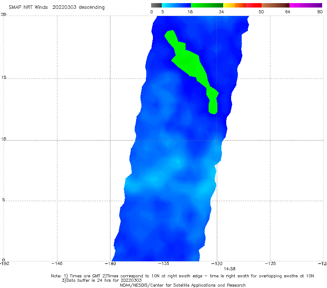The image size is (327, 288).
Task: Click the latitude axis label 10
Action: pos(4,139)
